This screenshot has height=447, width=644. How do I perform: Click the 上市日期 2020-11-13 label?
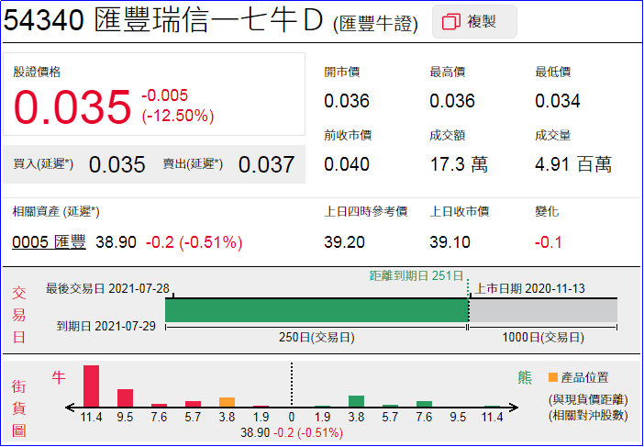pos(530,288)
